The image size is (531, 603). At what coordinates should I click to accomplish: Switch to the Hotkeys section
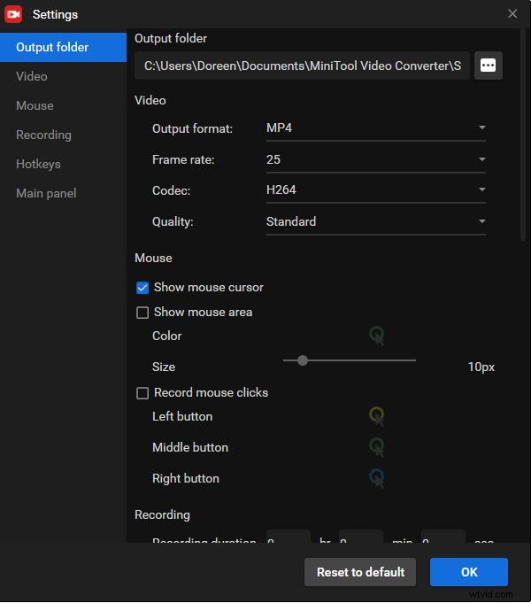(38, 164)
